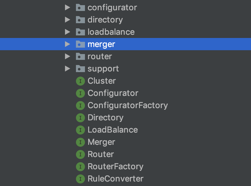Click the Configurator interface icon
Viewport: 251px width, 186px height.
[x=80, y=93]
